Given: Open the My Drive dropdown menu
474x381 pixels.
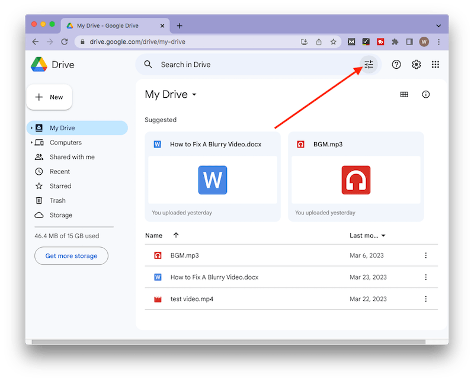Looking at the screenshot, I should pyautogui.click(x=171, y=94).
